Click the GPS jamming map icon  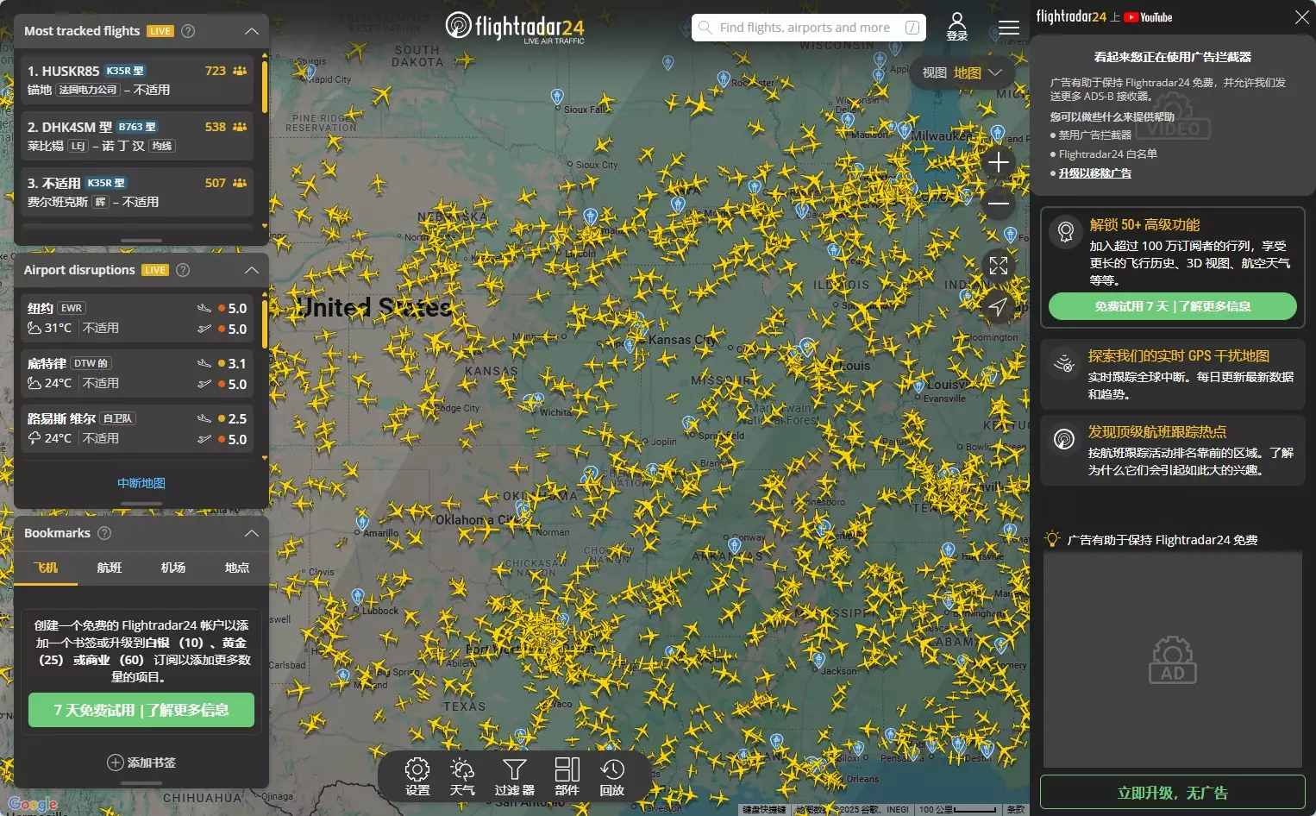[1064, 363]
